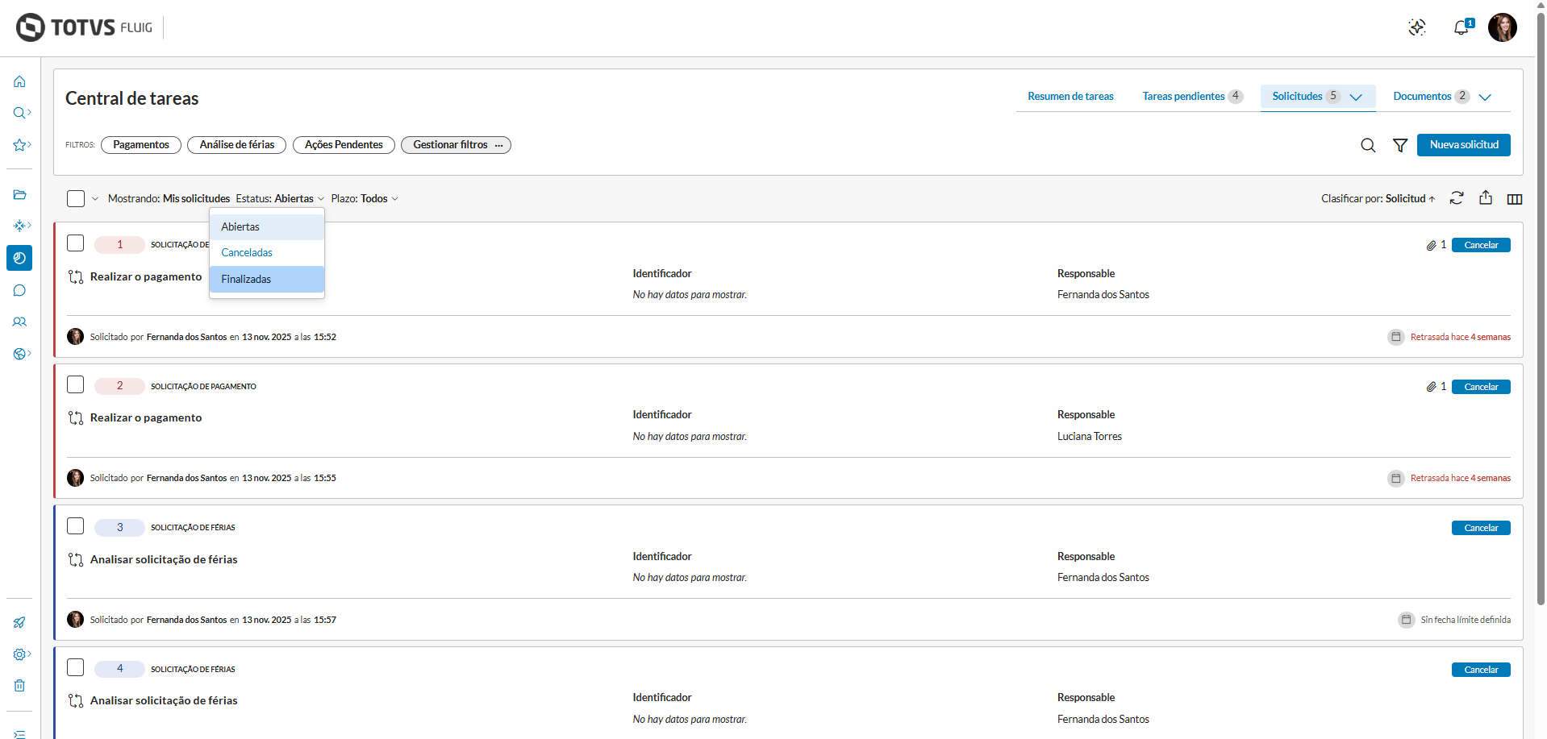Check the box for request 2
The width and height of the screenshot is (1547, 739).
pos(76,384)
